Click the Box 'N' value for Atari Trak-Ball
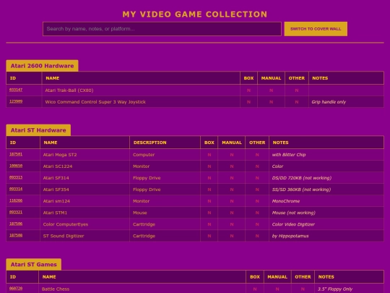This screenshot has height=293, width=390. tap(248, 90)
